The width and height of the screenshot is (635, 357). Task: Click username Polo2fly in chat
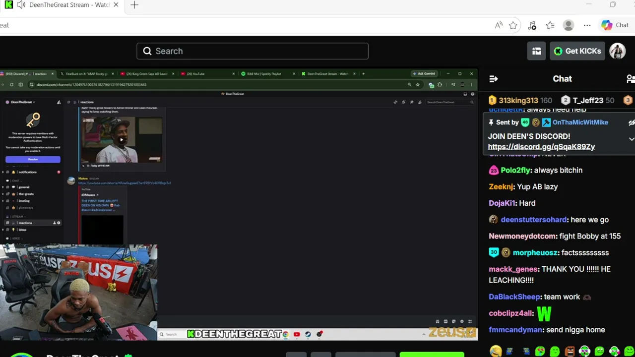point(515,170)
